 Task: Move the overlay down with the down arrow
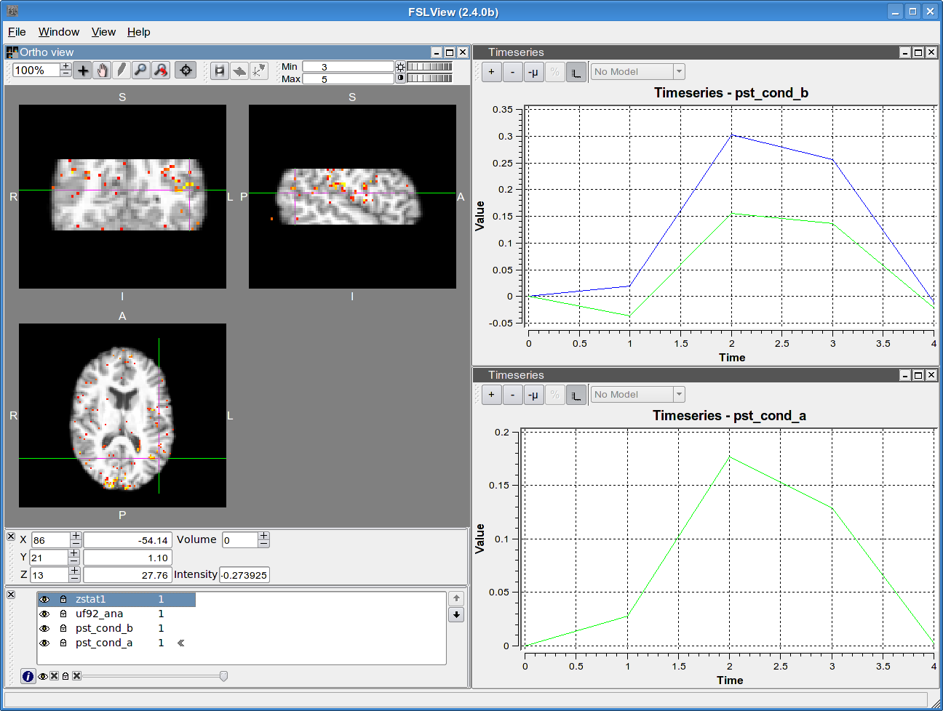coord(456,615)
